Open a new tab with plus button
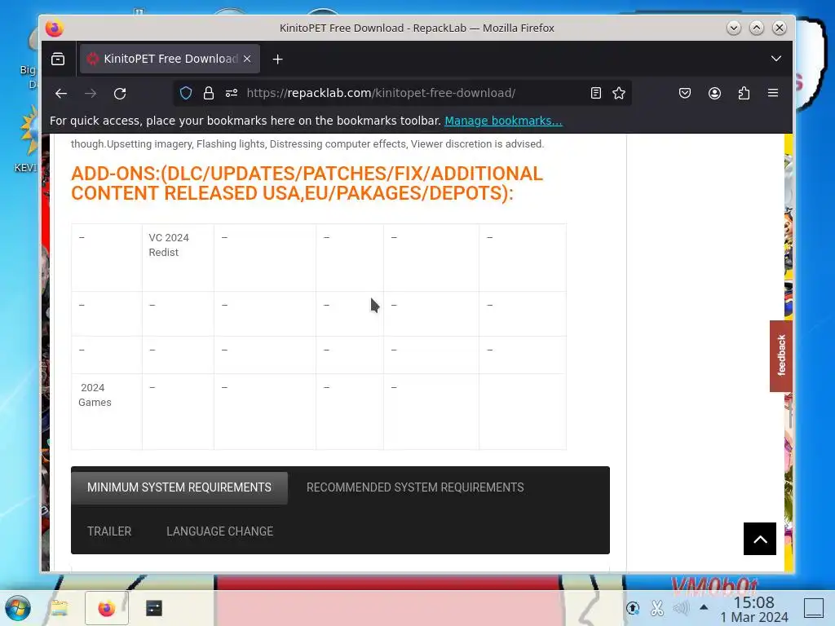The image size is (835, 626). coord(277,59)
